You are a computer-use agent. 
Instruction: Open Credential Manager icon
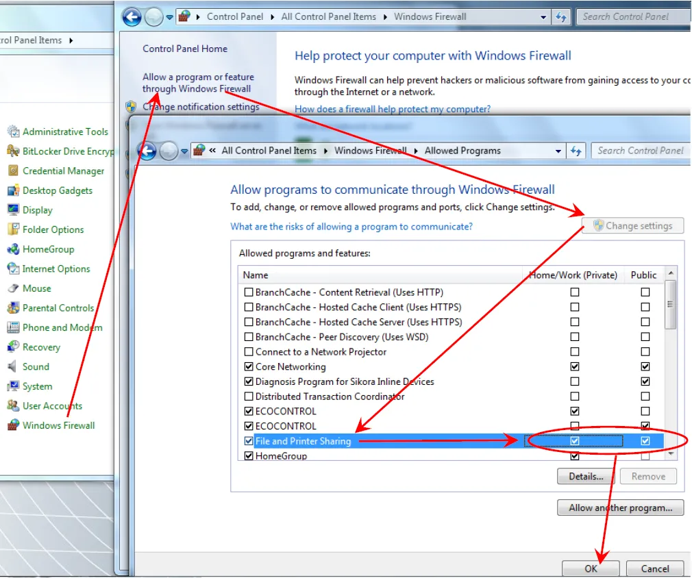click(x=13, y=171)
